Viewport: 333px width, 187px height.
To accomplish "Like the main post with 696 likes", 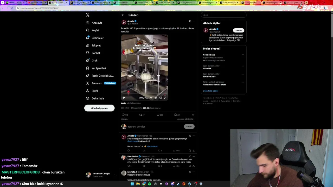I will (x=160, y=115).
